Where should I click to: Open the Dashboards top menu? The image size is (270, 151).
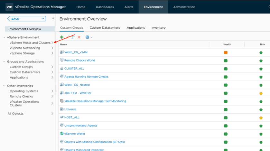(x=105, y=7)
